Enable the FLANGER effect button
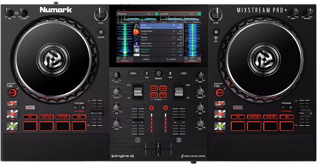 pos(163,88)
